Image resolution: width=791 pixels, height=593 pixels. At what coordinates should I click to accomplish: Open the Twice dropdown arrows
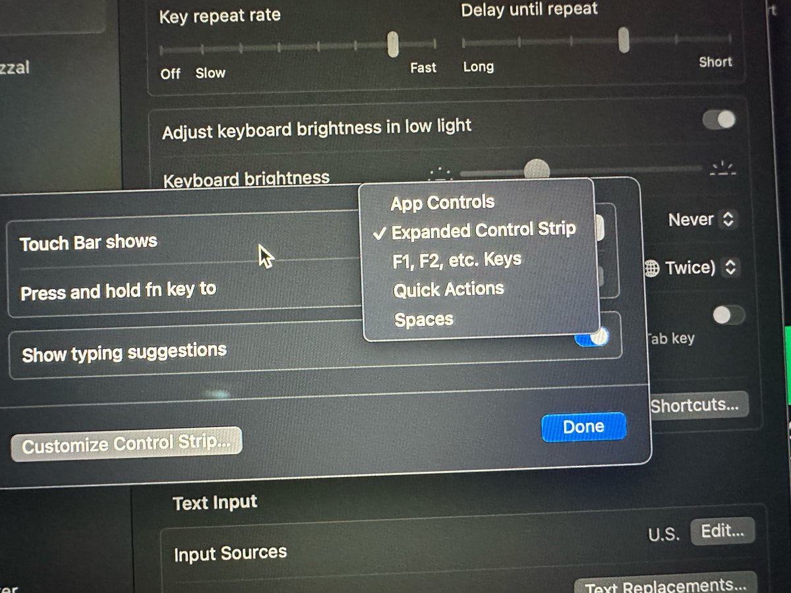(x=730, y=268)
